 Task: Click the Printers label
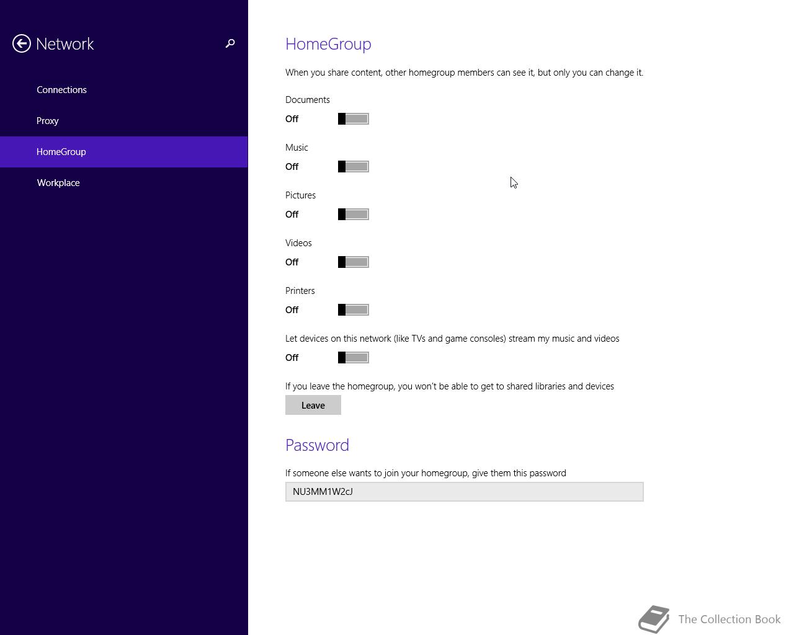(300, 291)
